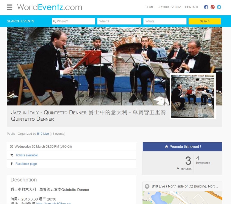Image resolution: width=231 pixels, height=204 pixels.
Task: Open the Twitter social icon
Action: pyautogui.click(x=219, y=7)
